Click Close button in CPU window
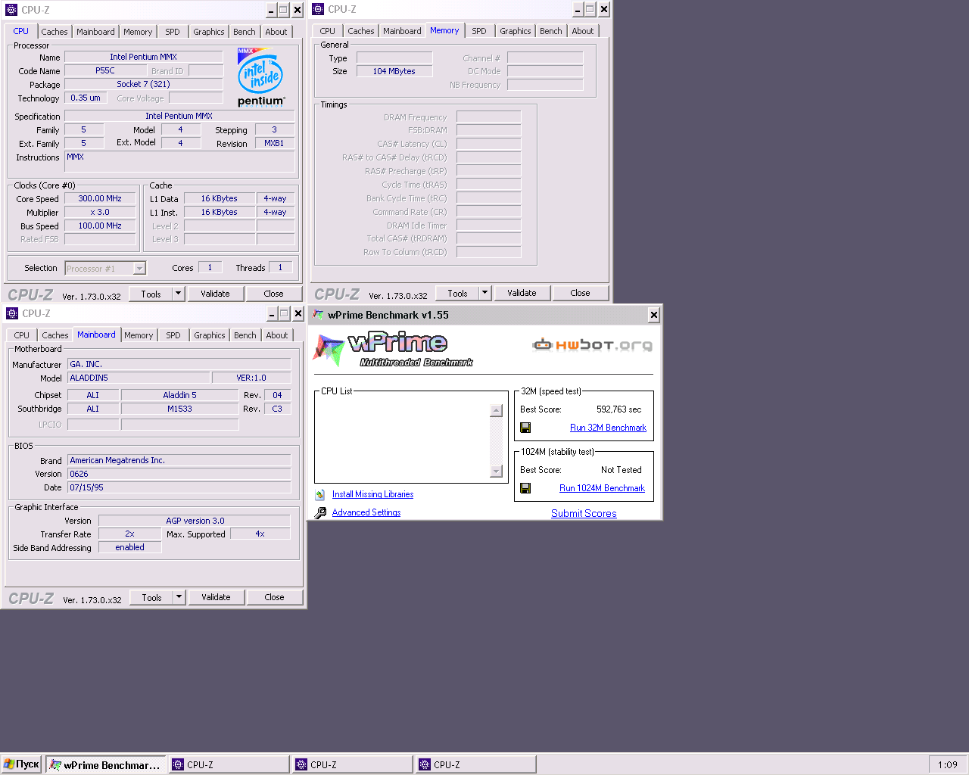The image size is (969, 775). pos(273,294)
